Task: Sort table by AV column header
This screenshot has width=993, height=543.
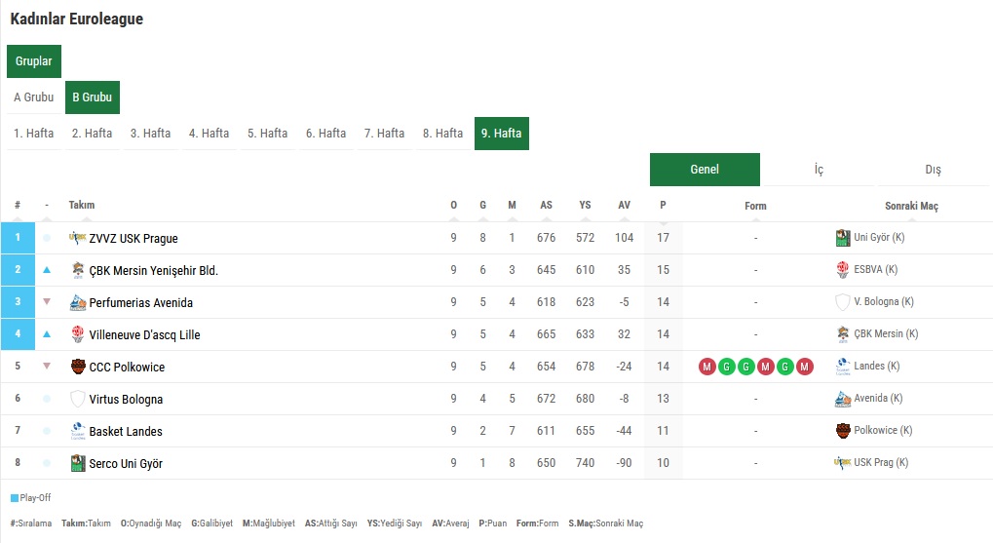Action: pos(624,206)
